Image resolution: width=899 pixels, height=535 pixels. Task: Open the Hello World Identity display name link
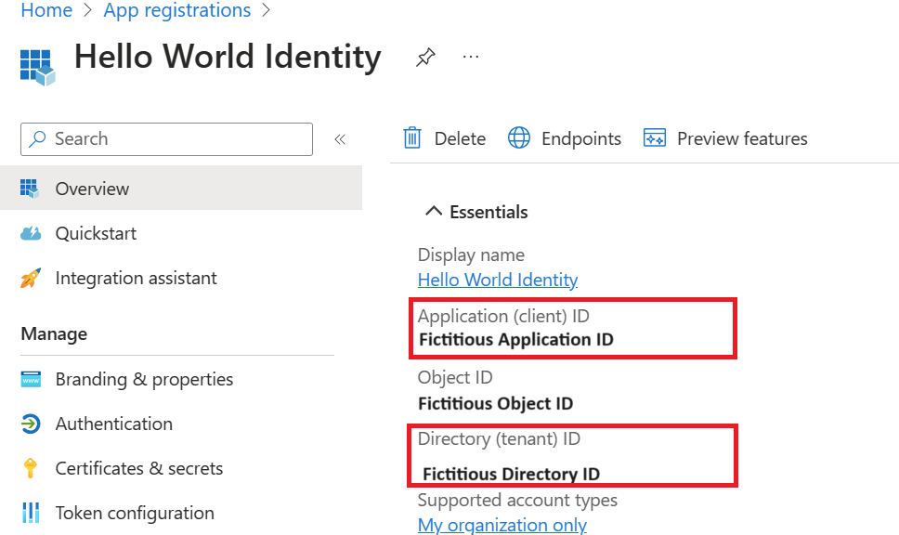(x=498, y=280)
